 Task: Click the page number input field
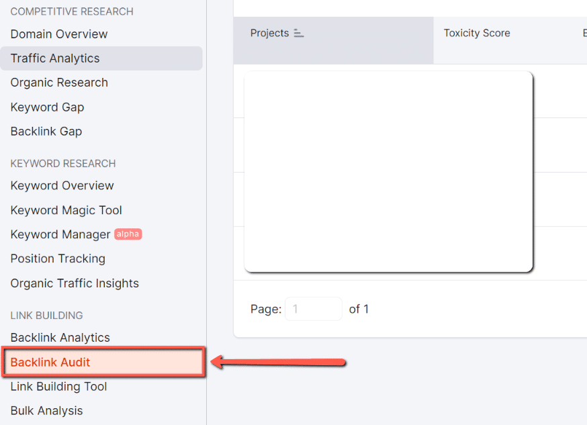[313, 309]
